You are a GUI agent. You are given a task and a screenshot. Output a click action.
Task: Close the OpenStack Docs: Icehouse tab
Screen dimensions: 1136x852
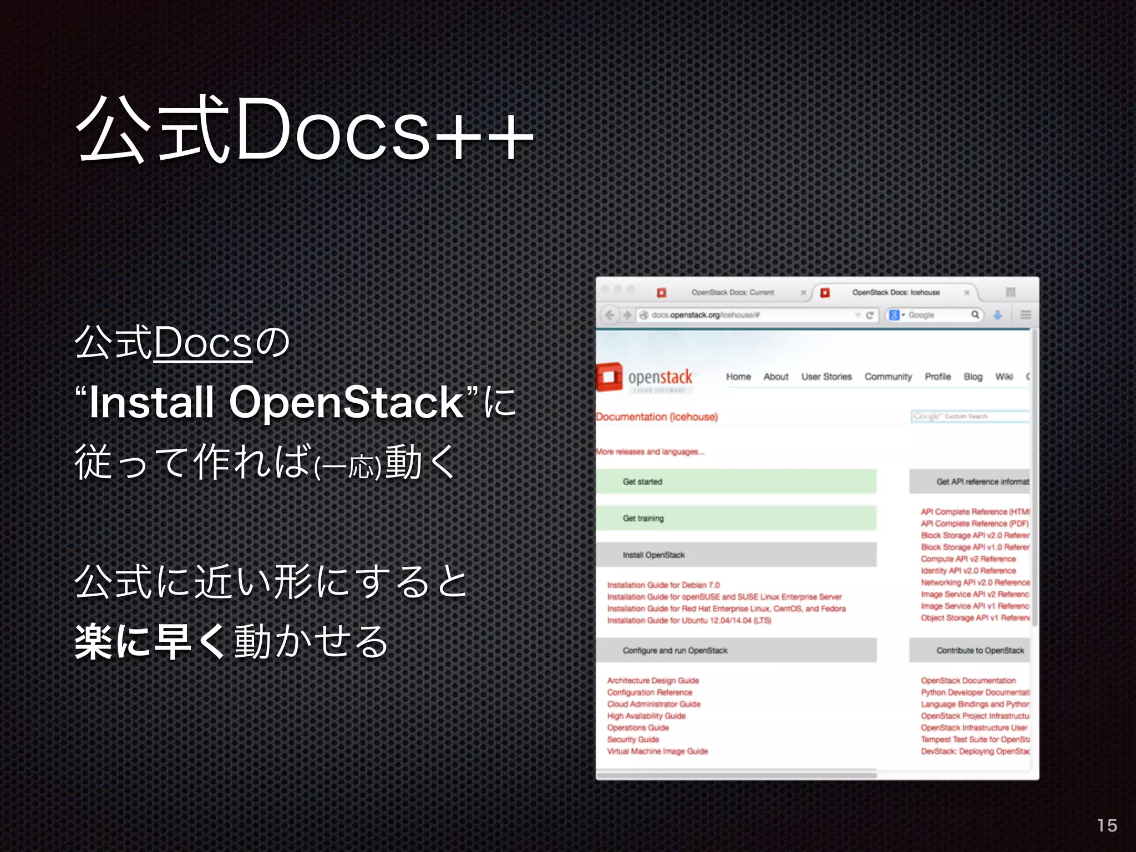[967, 292]
